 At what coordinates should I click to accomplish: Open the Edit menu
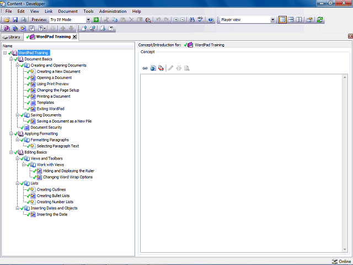coord(21,11)
